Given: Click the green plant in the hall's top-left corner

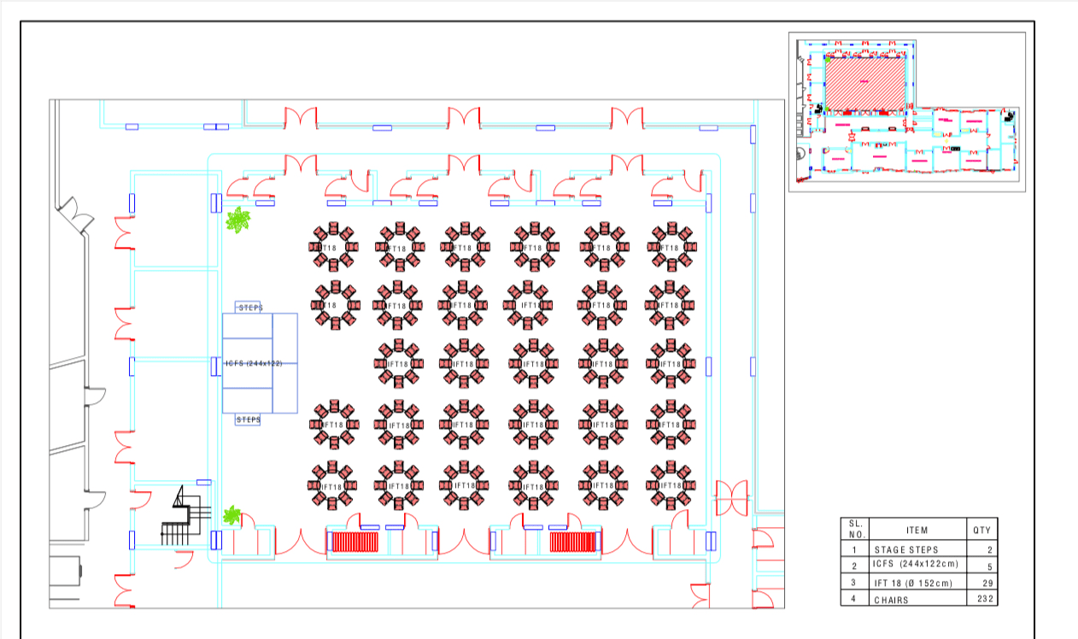Looking at the screenshot, I should coord(238,220).
